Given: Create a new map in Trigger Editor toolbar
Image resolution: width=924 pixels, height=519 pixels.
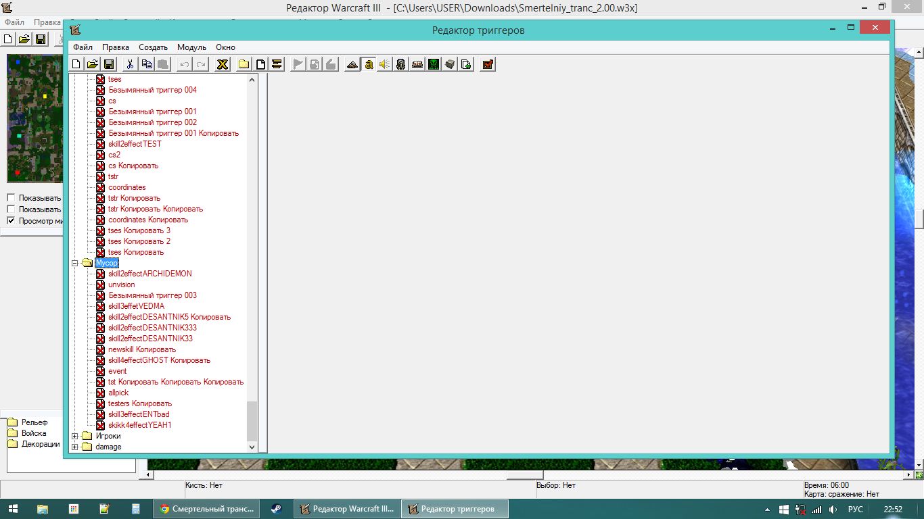Looking at the screenshot, I should 76,64.
